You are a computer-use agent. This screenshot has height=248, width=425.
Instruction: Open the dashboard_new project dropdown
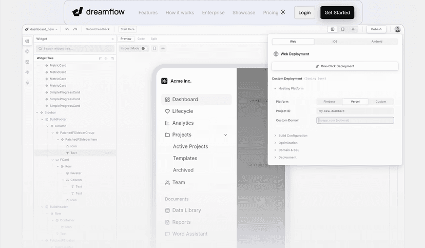(x=43, y=29)
